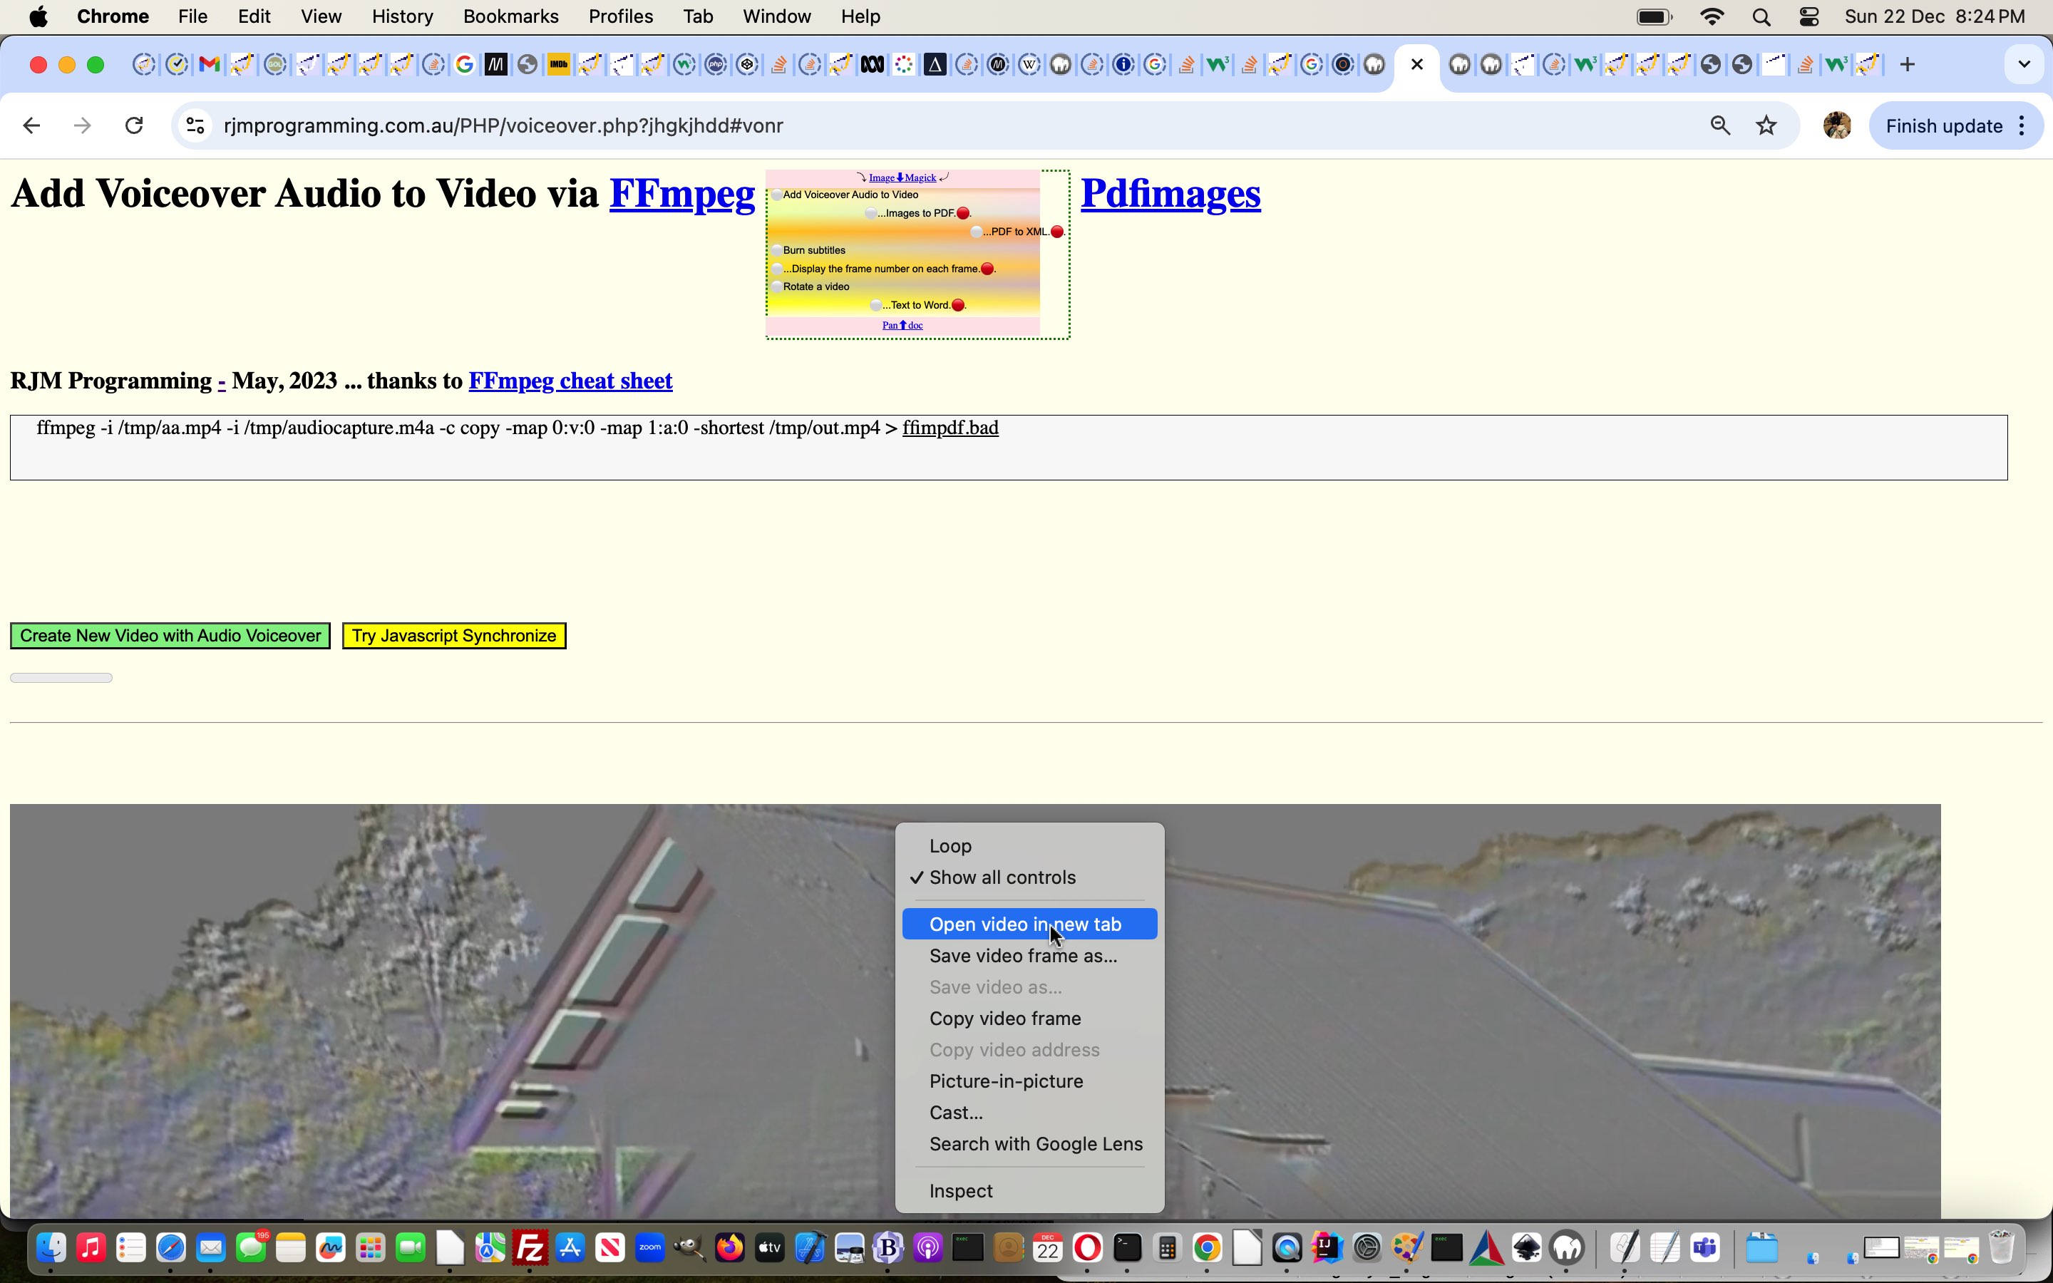Toggle 'Show all controls' checkmark

point(1002,877)
